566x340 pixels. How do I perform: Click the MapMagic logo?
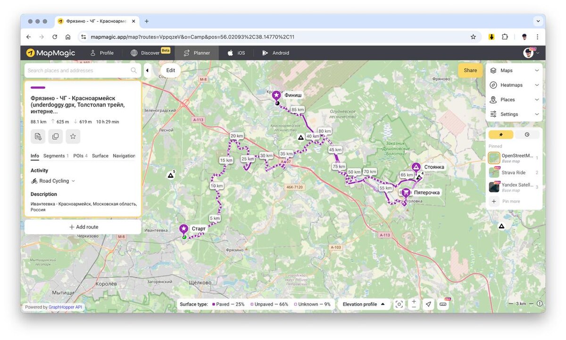[50, 53]
